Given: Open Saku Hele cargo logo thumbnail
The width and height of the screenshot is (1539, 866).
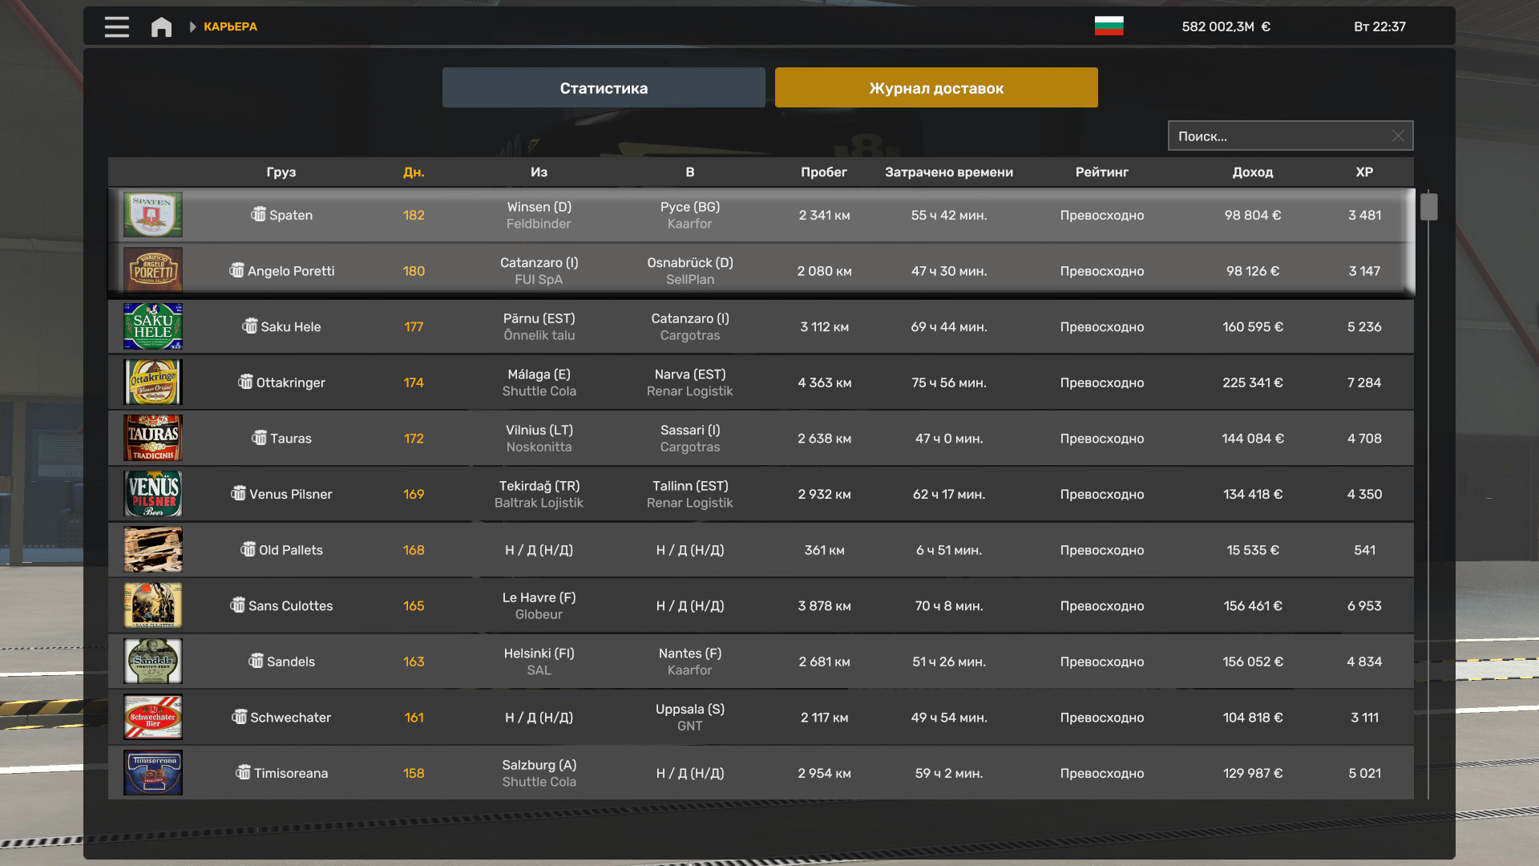Looking at the screenshot, I should click(x=153, y=326).
